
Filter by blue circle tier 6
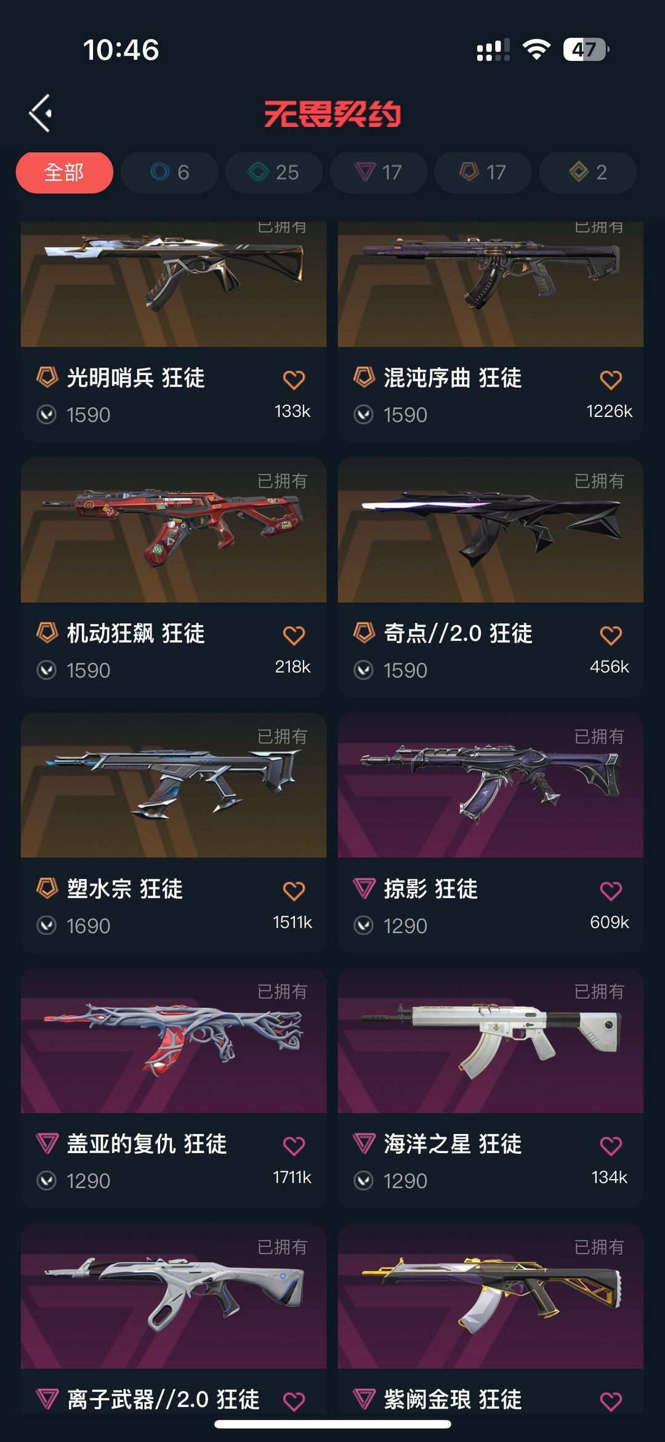click(x=169, y=172)
